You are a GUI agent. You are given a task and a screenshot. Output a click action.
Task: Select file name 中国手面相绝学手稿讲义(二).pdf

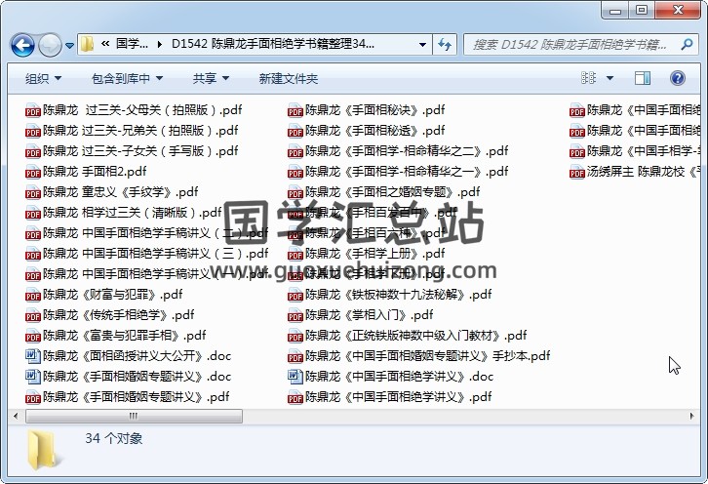point(156,233)
